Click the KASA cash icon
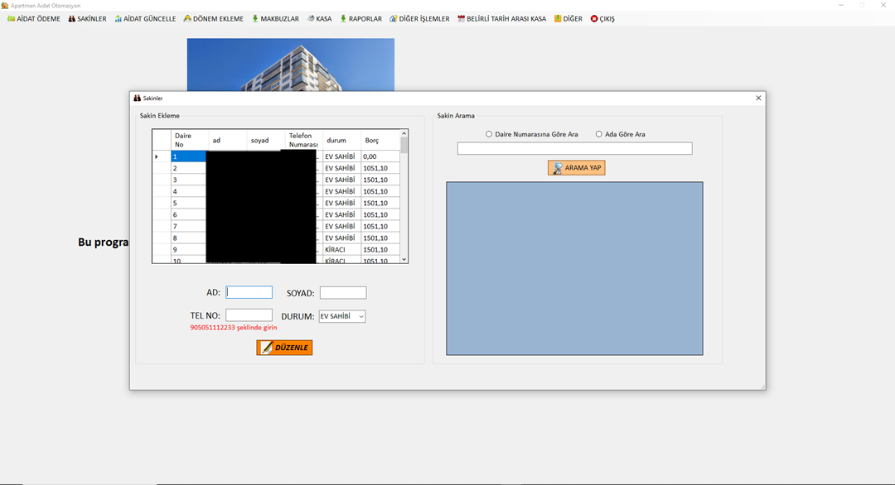 (x=311, y=19)
